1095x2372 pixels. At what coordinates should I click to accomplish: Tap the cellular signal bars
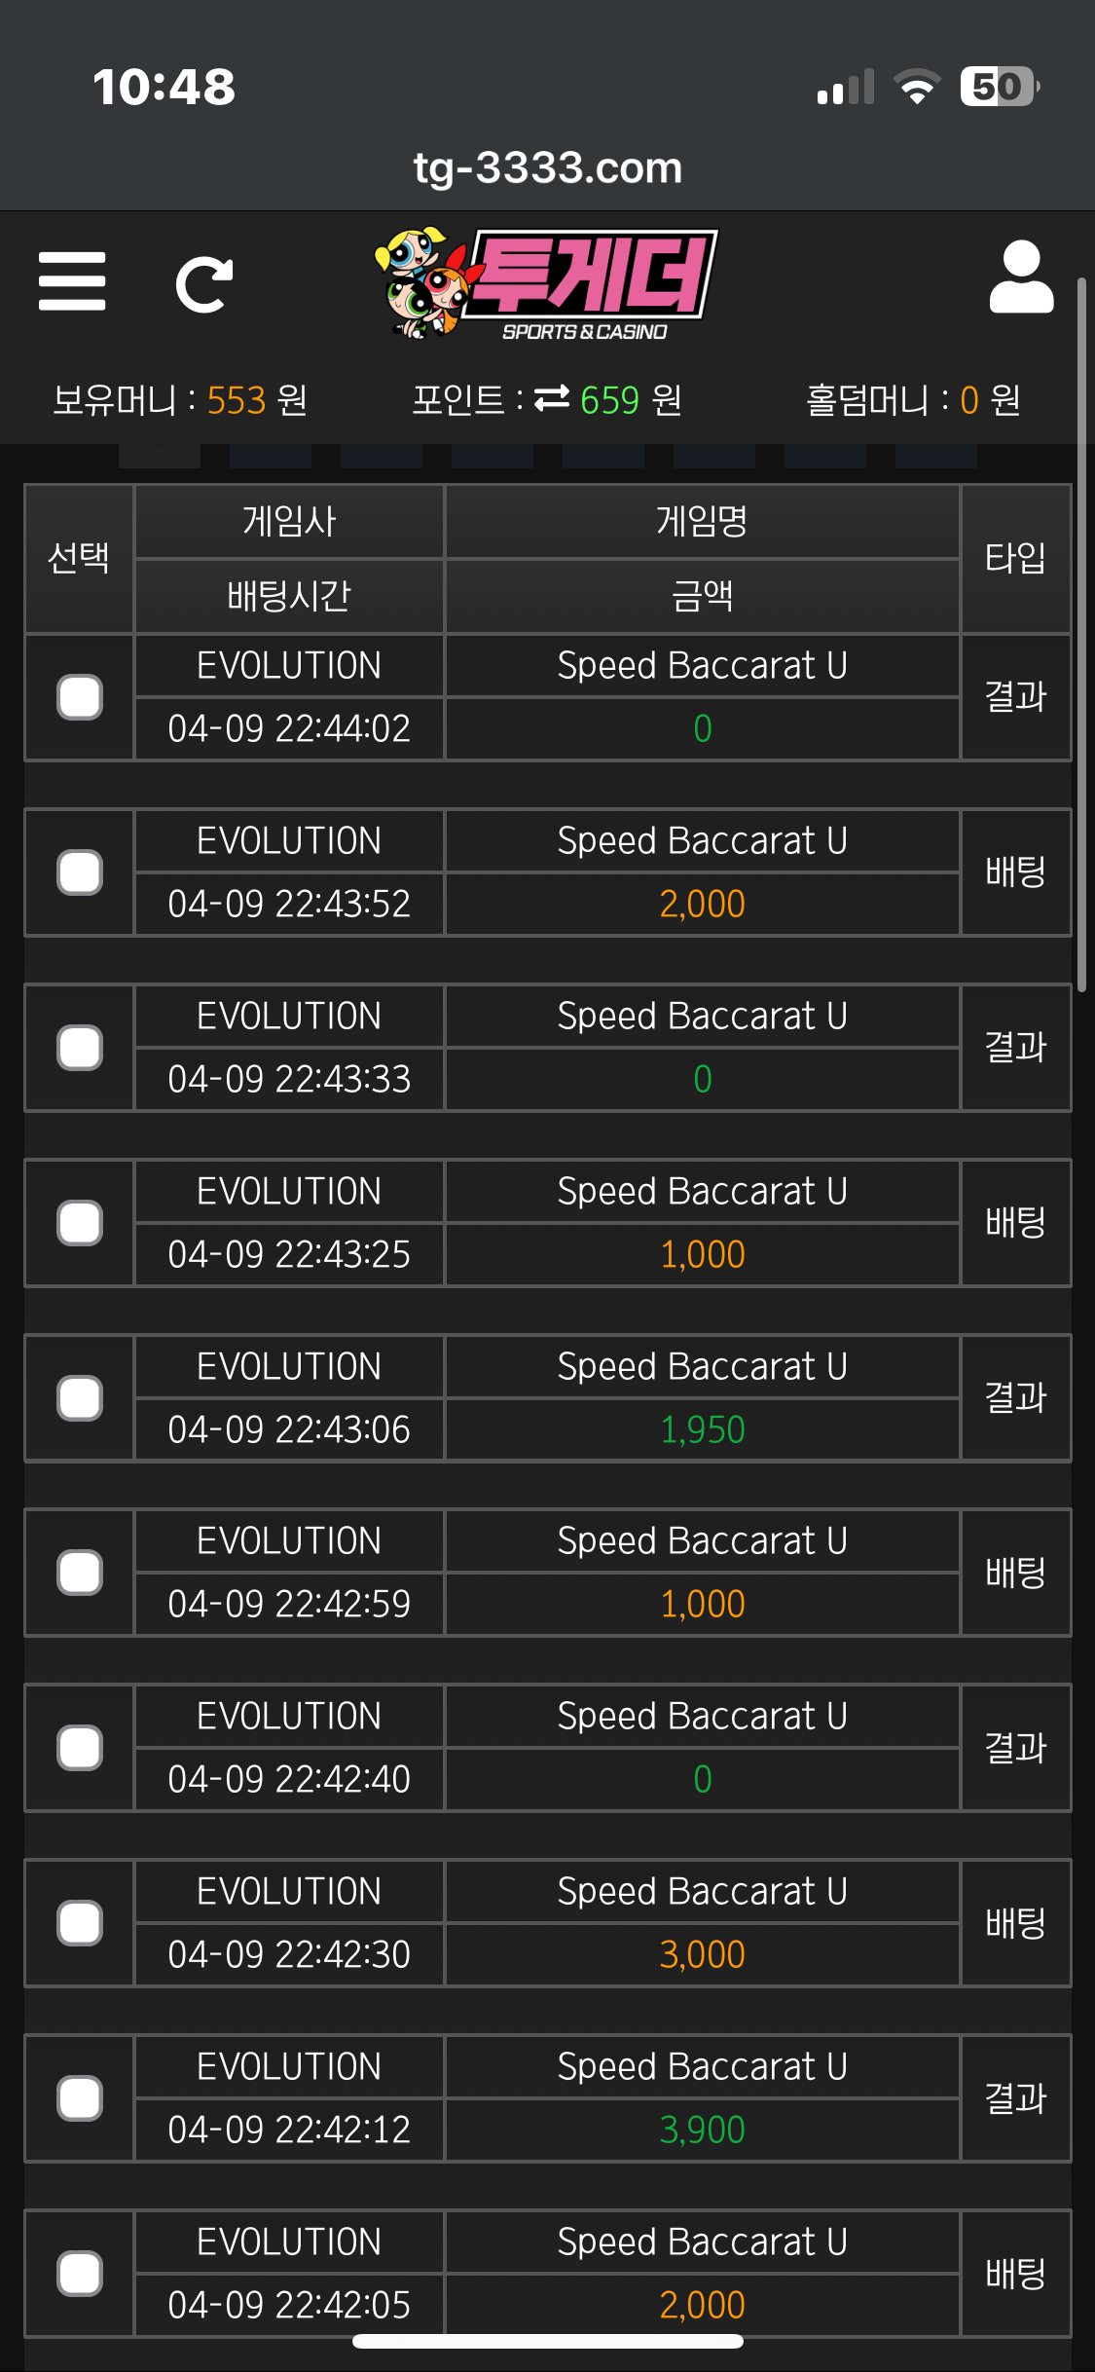[x=846, y=88]
